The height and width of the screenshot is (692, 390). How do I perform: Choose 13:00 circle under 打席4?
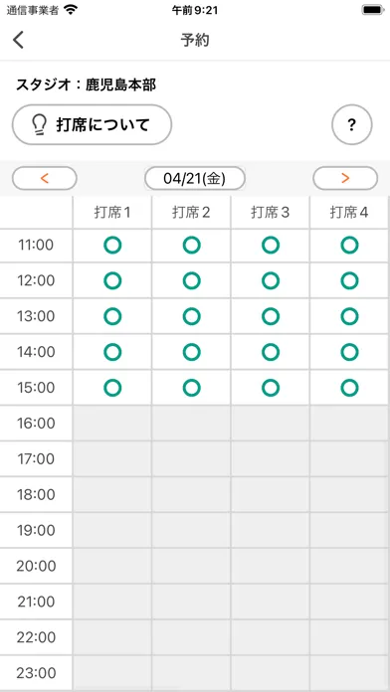click(349, 316)
